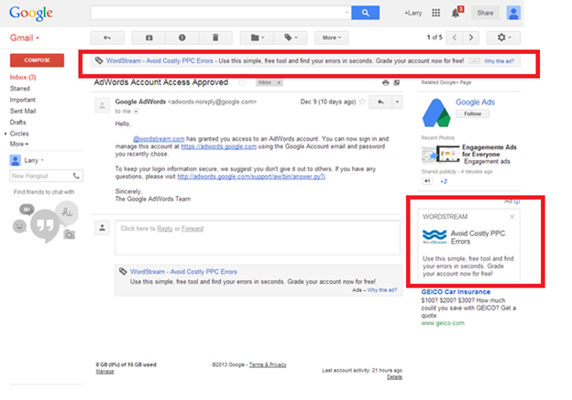
Task: Select the Starred folder in sidebar
Action: point(20,89)
